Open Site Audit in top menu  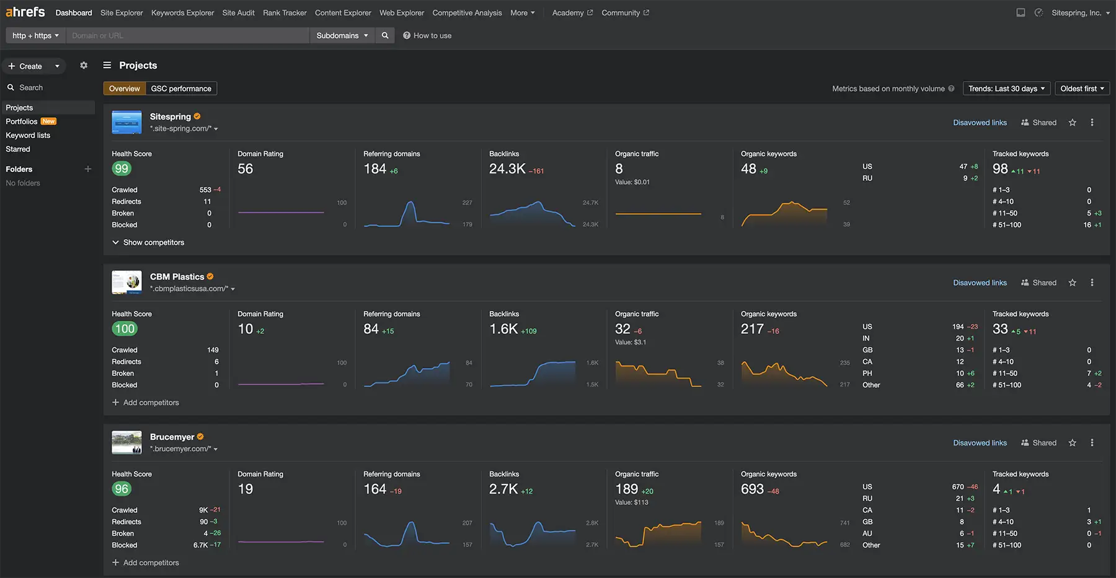tap(238, 12)
